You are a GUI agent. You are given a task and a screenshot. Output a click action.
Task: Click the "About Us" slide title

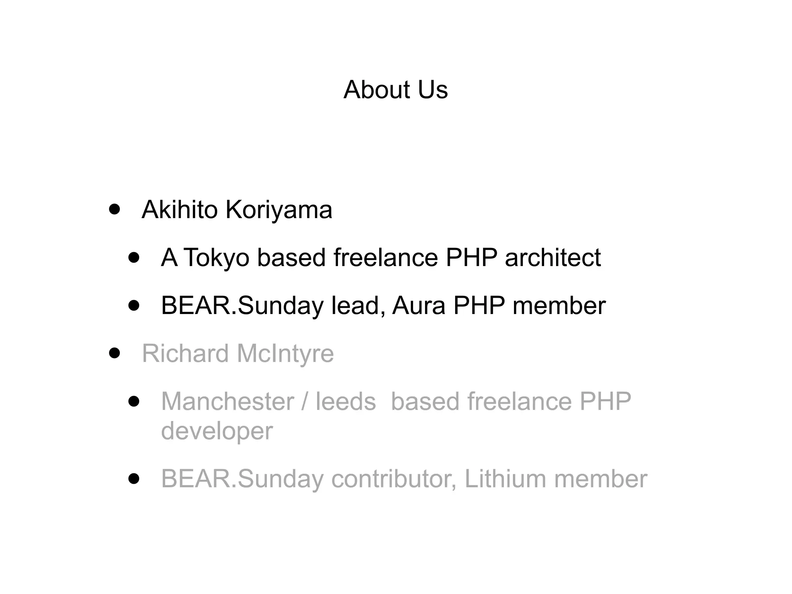395,90
